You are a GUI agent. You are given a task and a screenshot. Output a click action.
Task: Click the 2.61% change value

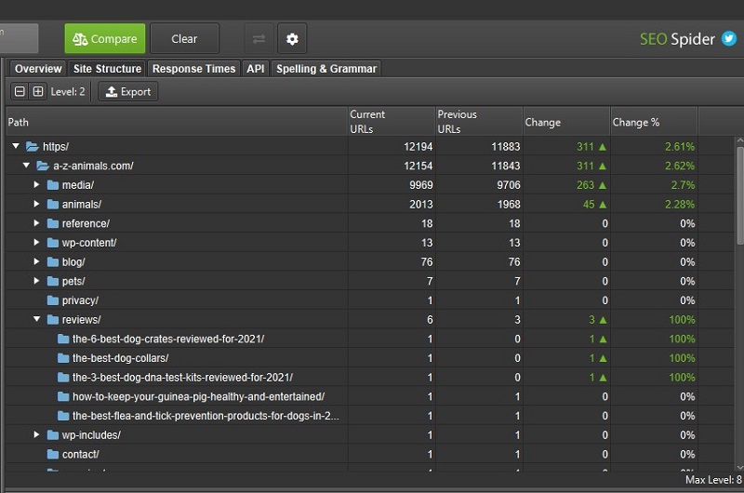pos(680,147)
